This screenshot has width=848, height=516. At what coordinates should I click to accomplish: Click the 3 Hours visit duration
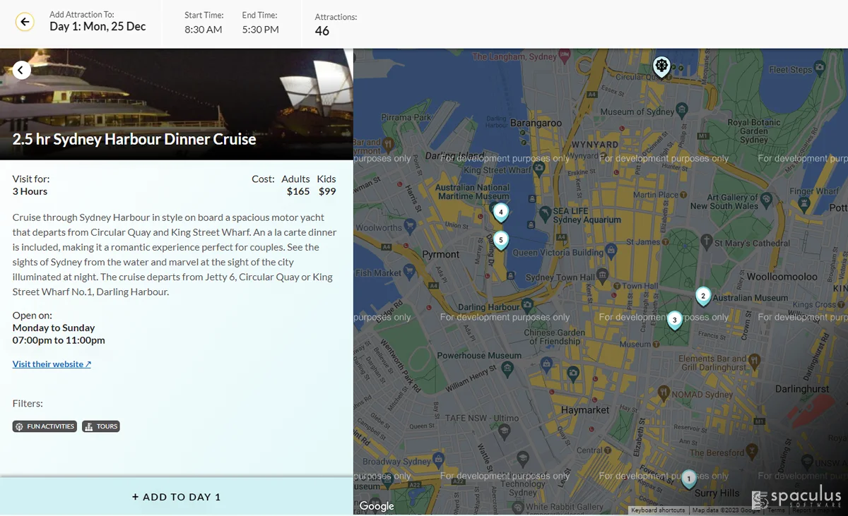tap(30, 191)
